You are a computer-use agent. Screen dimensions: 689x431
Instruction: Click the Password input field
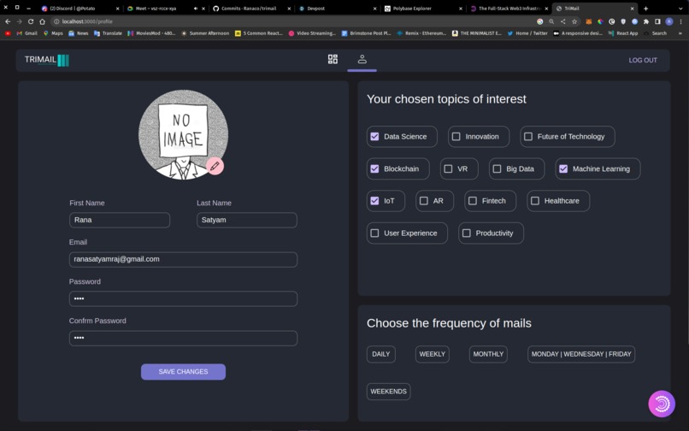[183, 298]
